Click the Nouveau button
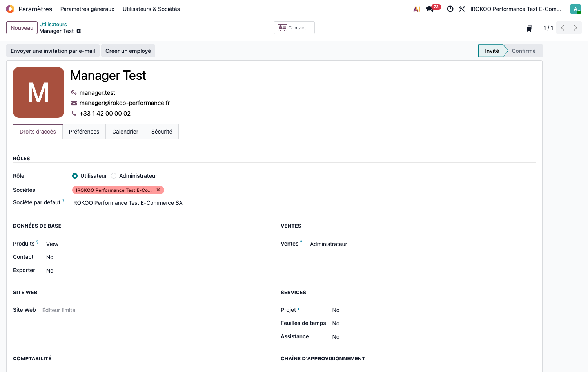588x372 pixels. (22, 28)
